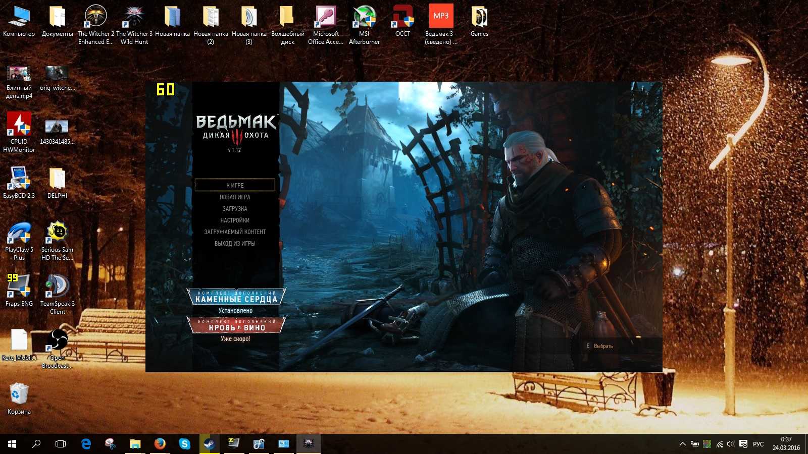The height and width of the screenshot is (454, 808).
Task: Open clock and calendar 0:37
Action: 786,444
